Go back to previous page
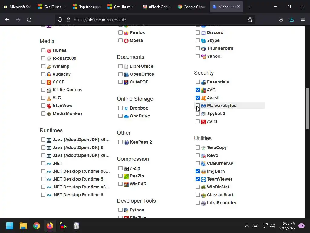This screenshot has height=233, width=310. coord(7,20)
